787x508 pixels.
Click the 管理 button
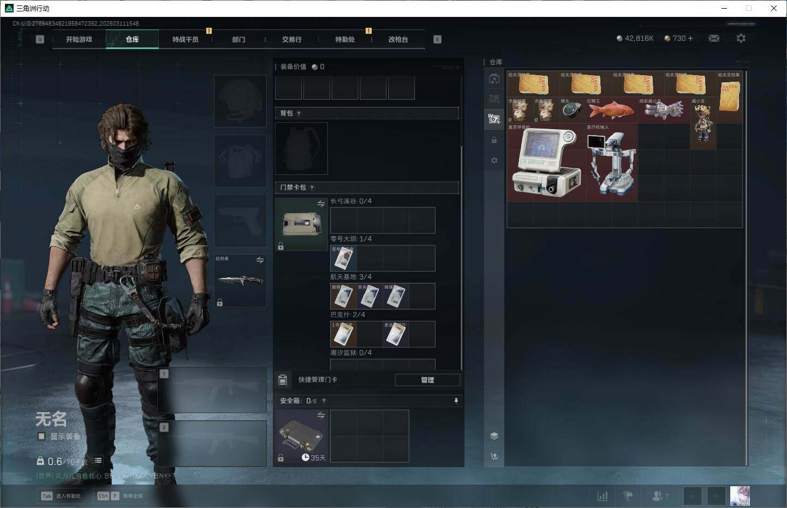tap(427, 380)
